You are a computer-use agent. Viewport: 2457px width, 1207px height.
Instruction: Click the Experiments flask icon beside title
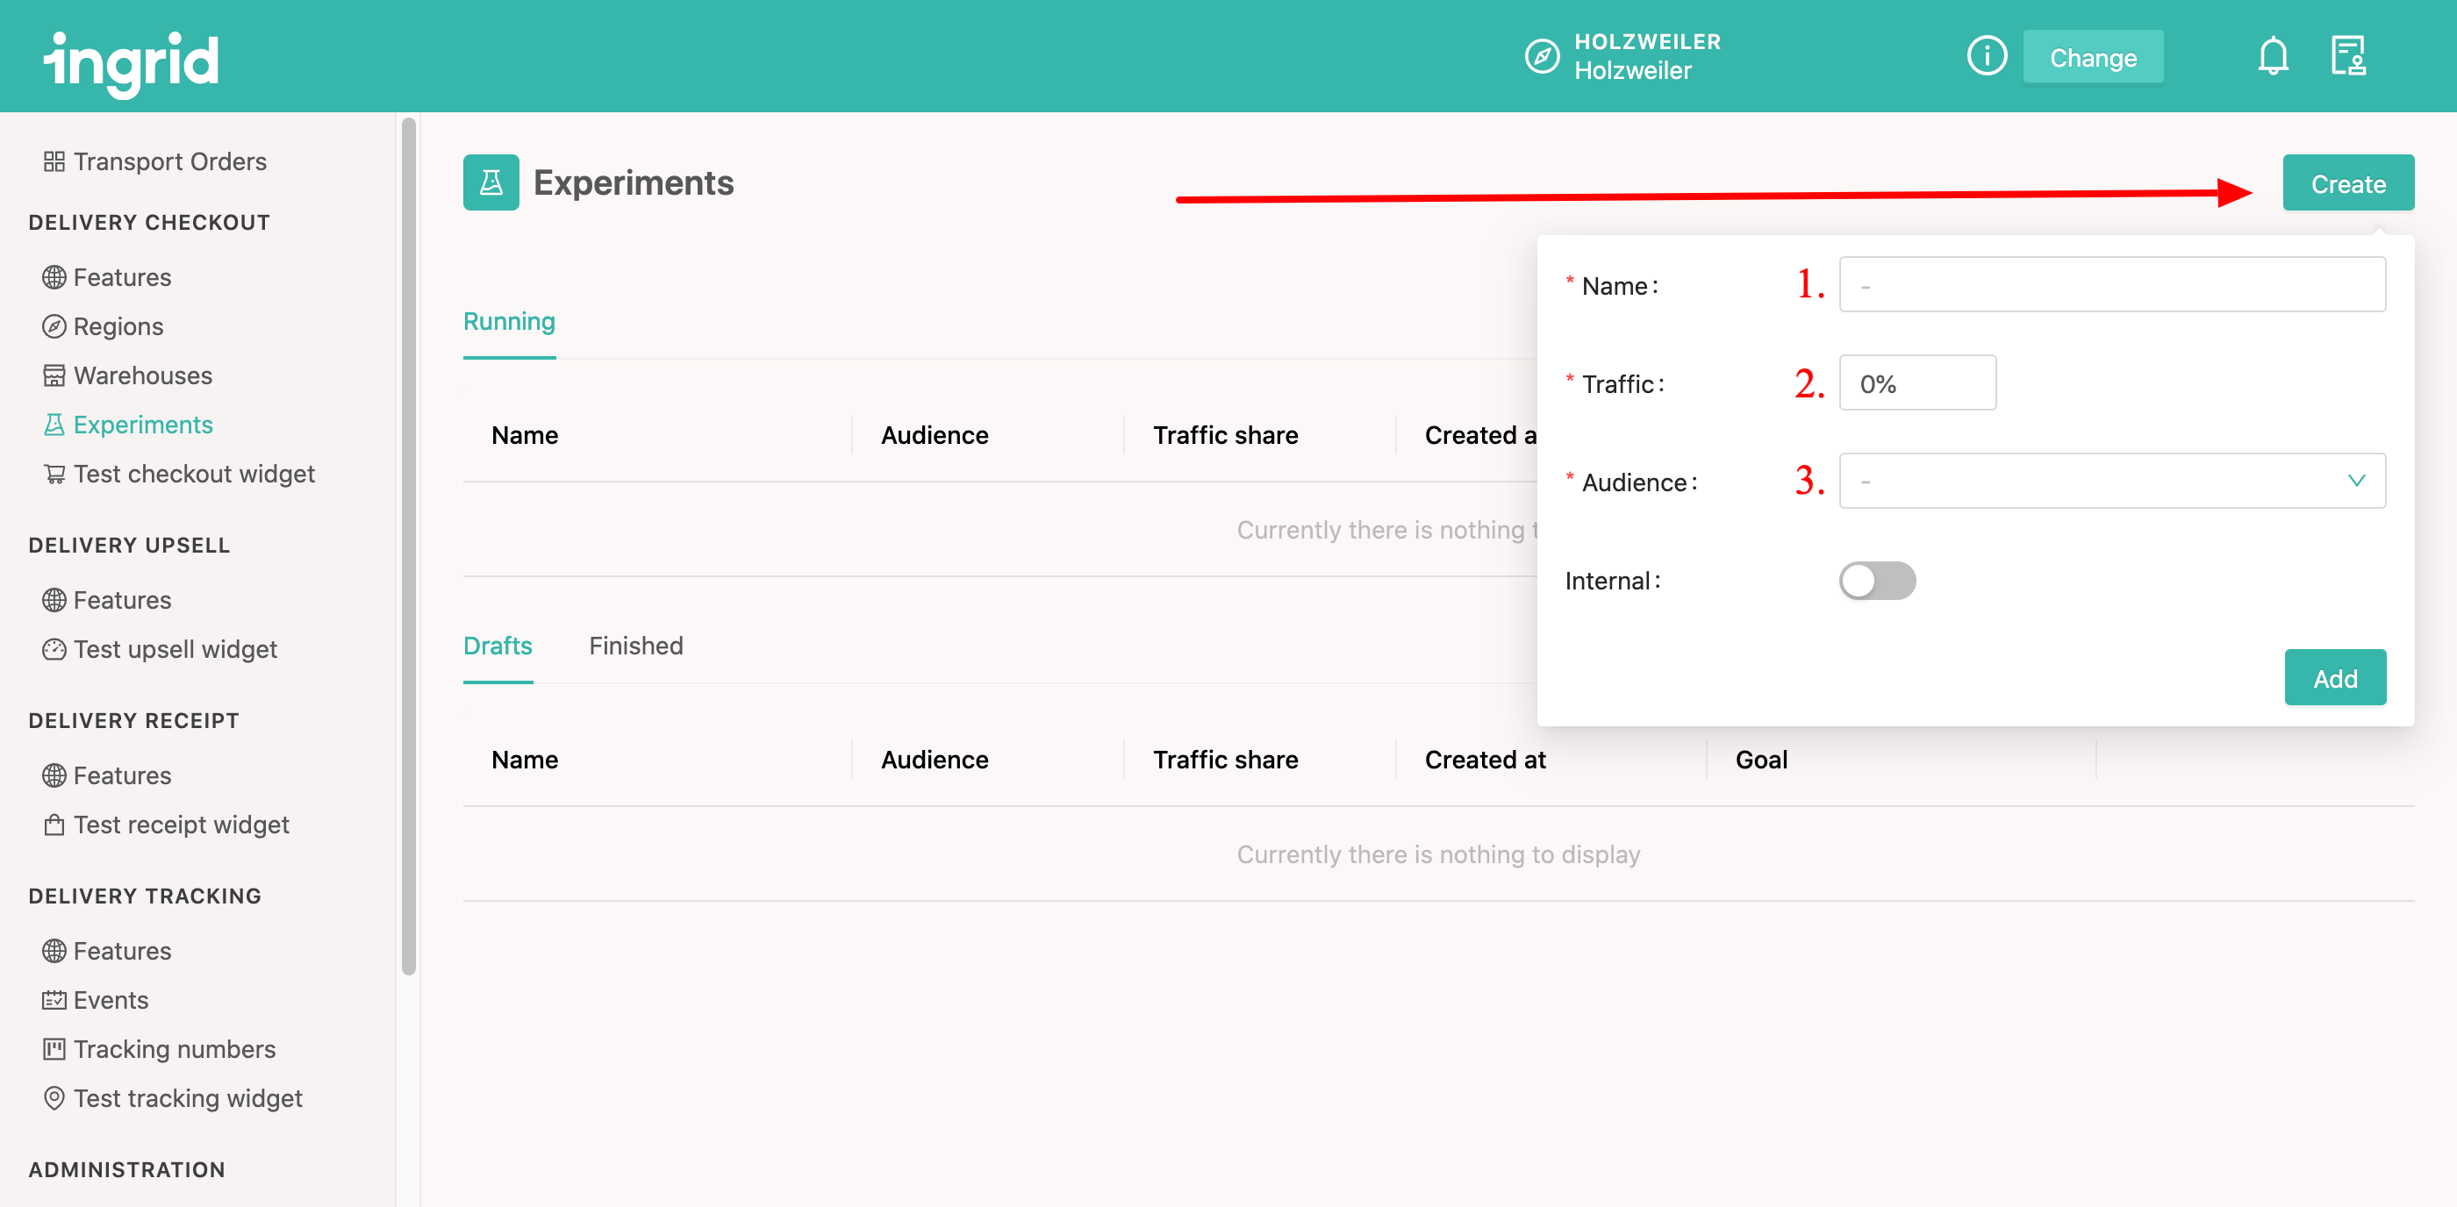pos(491,182)
